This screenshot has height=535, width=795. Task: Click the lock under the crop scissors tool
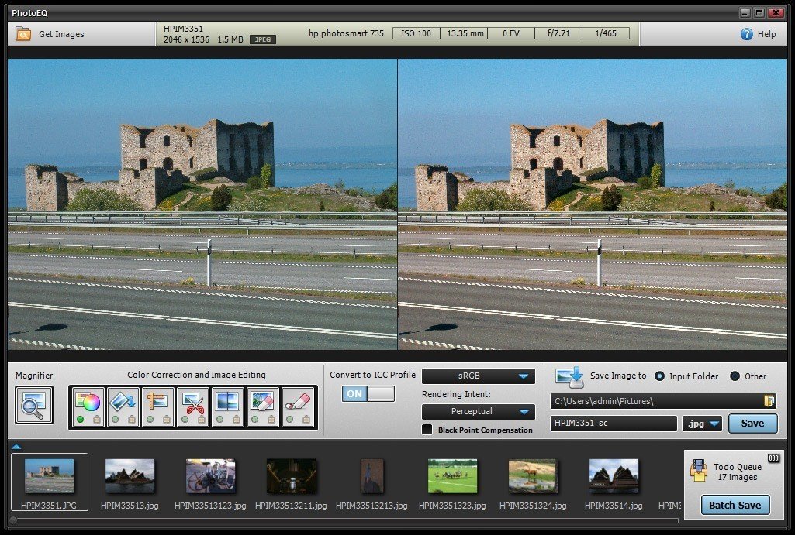(202, 419)
